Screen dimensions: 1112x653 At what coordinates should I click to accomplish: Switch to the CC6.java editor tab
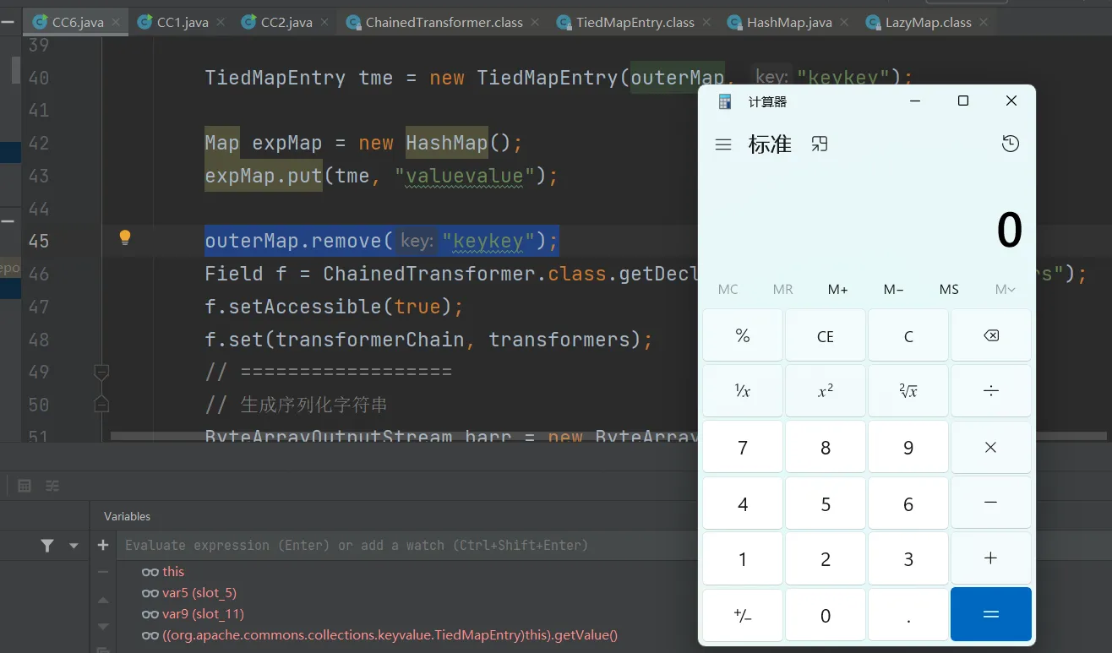(74, 23)
